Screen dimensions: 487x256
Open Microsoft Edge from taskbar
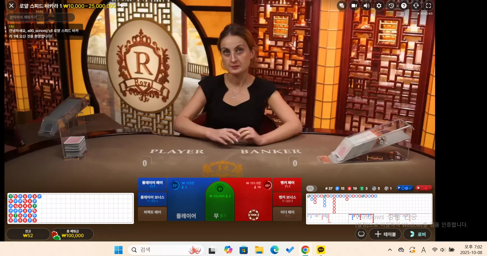(x=274, y=250)
